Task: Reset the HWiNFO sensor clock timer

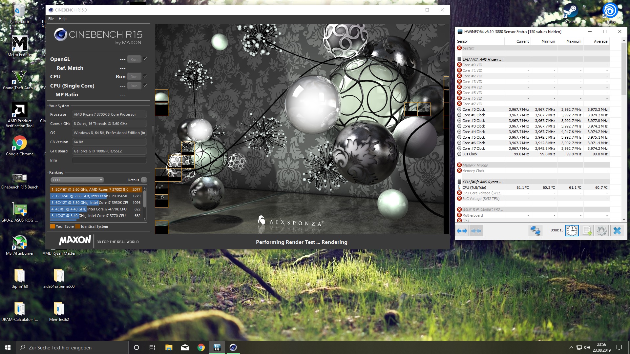Action: [572, 231]
